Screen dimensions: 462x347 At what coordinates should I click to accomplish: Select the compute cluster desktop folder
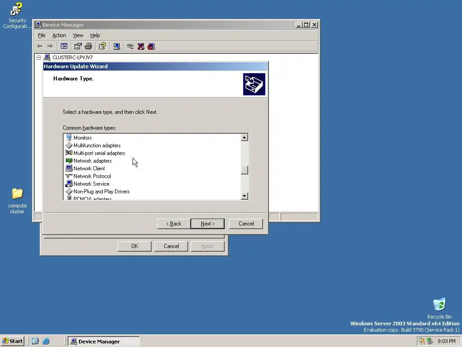coord(18,201)
